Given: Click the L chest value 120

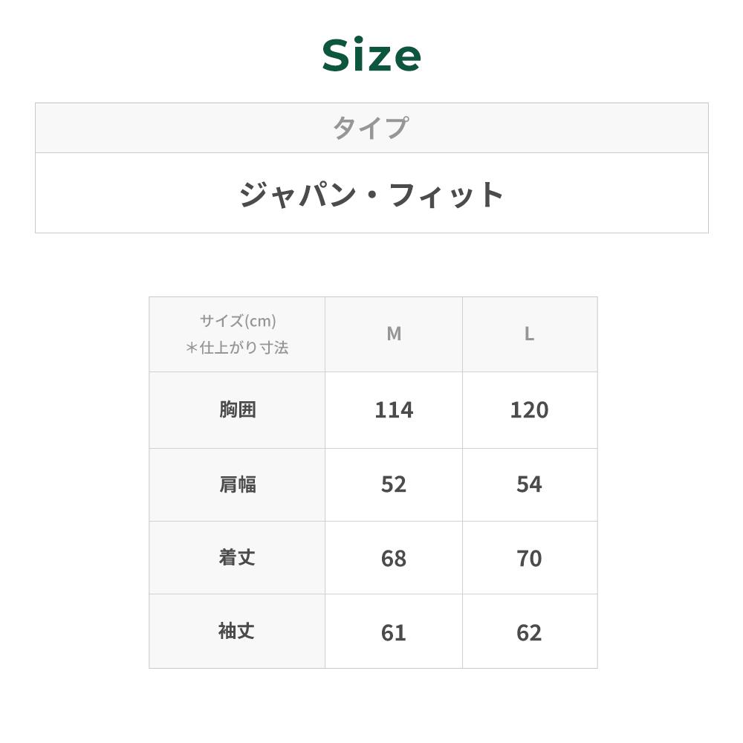Looking at the screenshot, I should 529,410.
